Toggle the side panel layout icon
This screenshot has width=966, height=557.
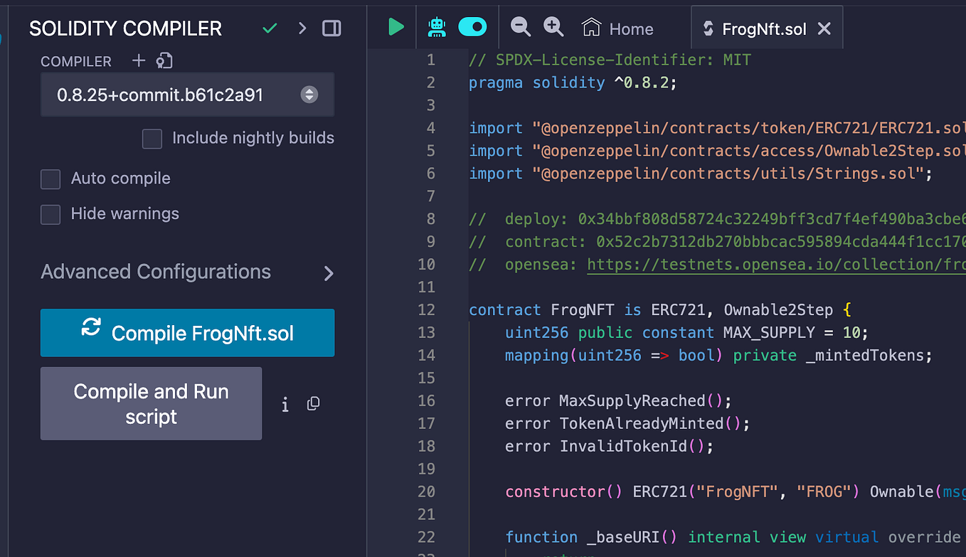coord(331,28)
